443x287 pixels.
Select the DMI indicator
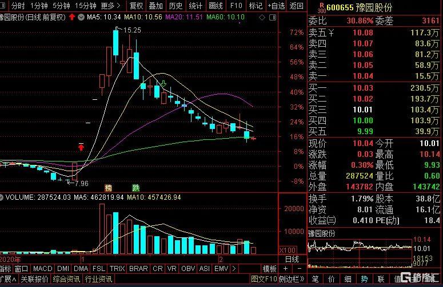pyautogui.click(x=63, y=269)
